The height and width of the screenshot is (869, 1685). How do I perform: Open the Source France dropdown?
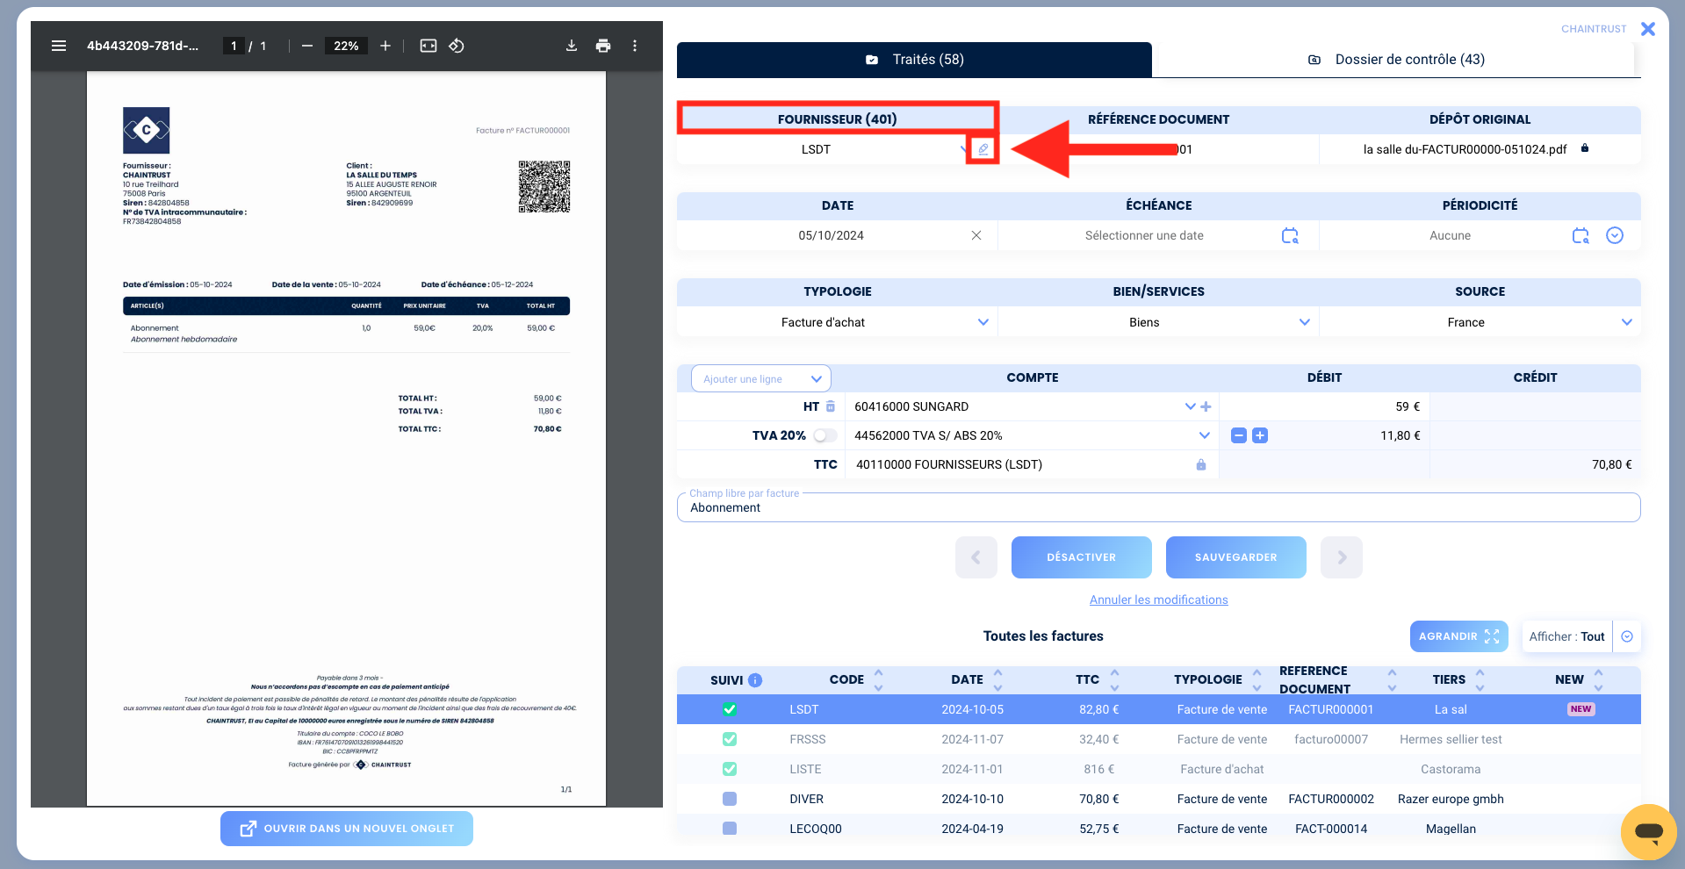click(1626, 322)
